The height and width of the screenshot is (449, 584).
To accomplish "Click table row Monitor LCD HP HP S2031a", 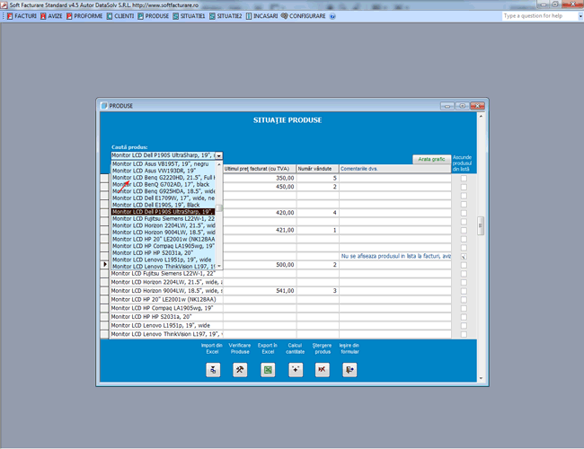I will point(167,317).
